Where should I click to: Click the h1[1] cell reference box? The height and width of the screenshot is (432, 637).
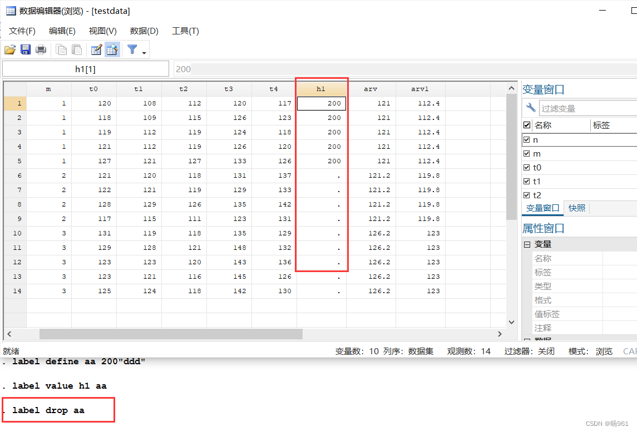pos(85,69)
